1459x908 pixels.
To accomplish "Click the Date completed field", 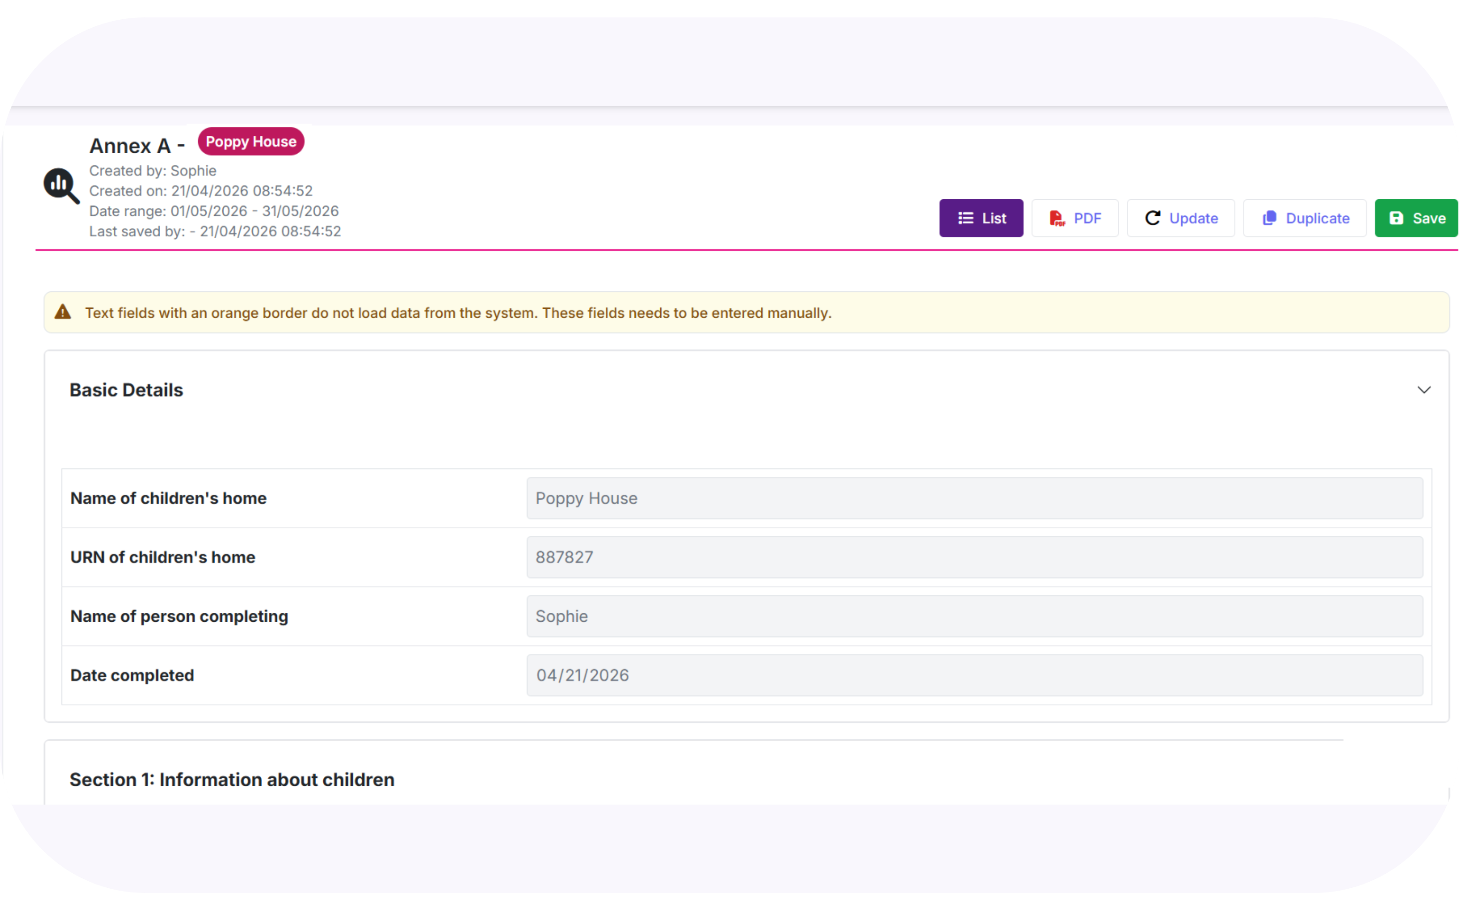I will click(x=974, y=675).
